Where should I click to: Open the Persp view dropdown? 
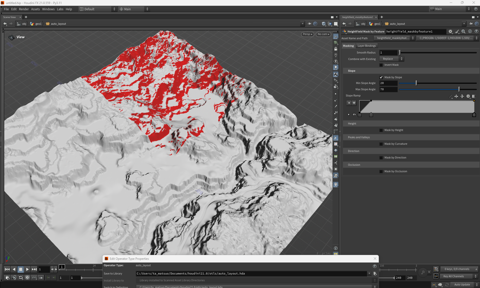[307, 34]
